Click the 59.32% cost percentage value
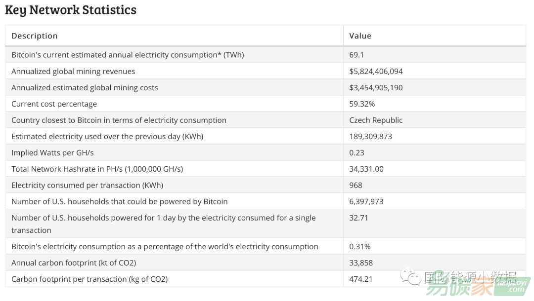The width and height of the screenshot is (534, 301). [x=362, y=104]
